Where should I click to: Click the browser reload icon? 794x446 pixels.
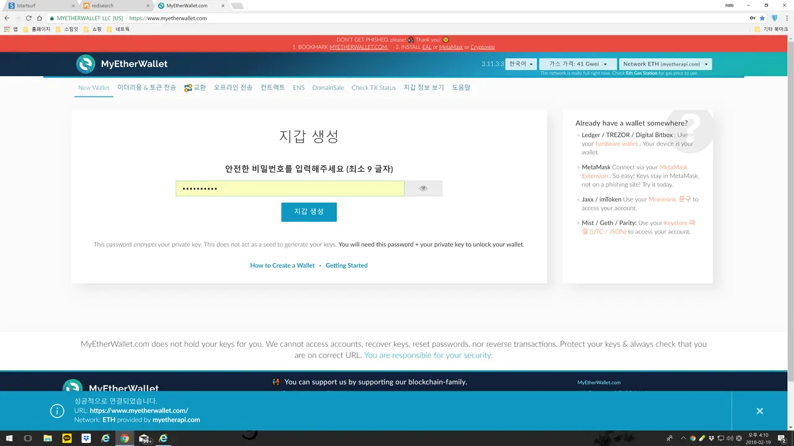(29, 18)
